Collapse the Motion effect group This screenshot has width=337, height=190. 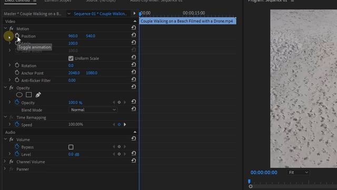click(5, 28)
